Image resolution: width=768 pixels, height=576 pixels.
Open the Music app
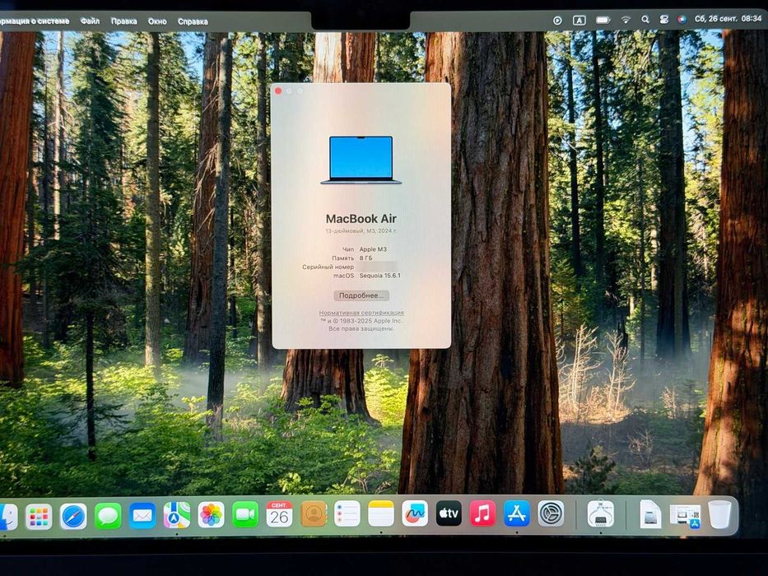point(482,513)
